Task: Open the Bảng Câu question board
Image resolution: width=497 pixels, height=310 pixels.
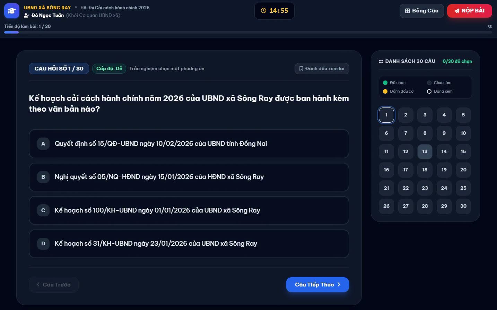Action: click(x=421, y=11)
